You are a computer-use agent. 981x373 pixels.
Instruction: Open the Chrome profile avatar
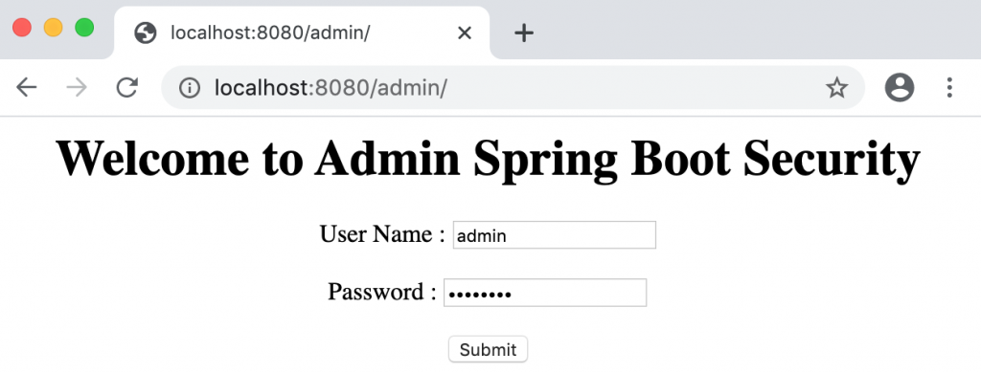tap(899, 87)
